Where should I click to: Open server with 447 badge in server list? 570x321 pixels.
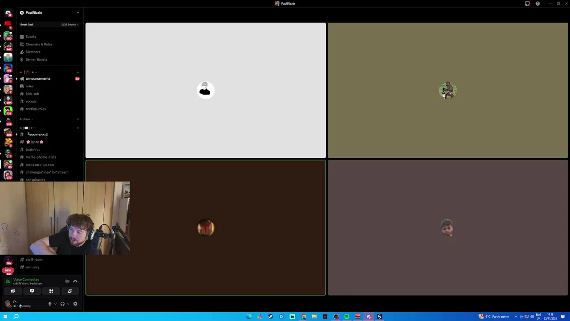click(8, 46)
